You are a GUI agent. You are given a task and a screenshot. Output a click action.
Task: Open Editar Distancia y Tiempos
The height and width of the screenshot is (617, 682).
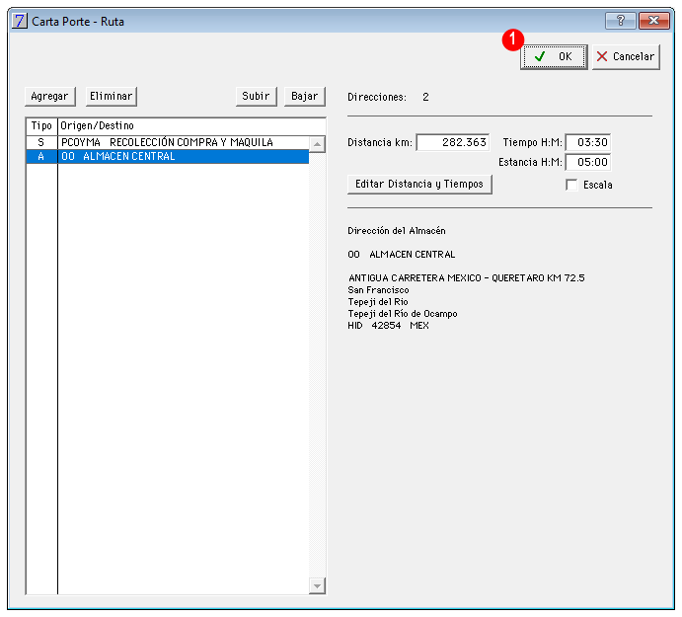pyautogui.click(x=419, y=184)
